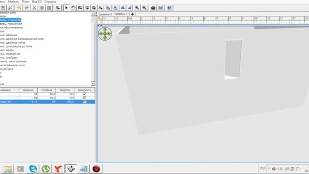Open the create video icon

[x=161, y=8]
